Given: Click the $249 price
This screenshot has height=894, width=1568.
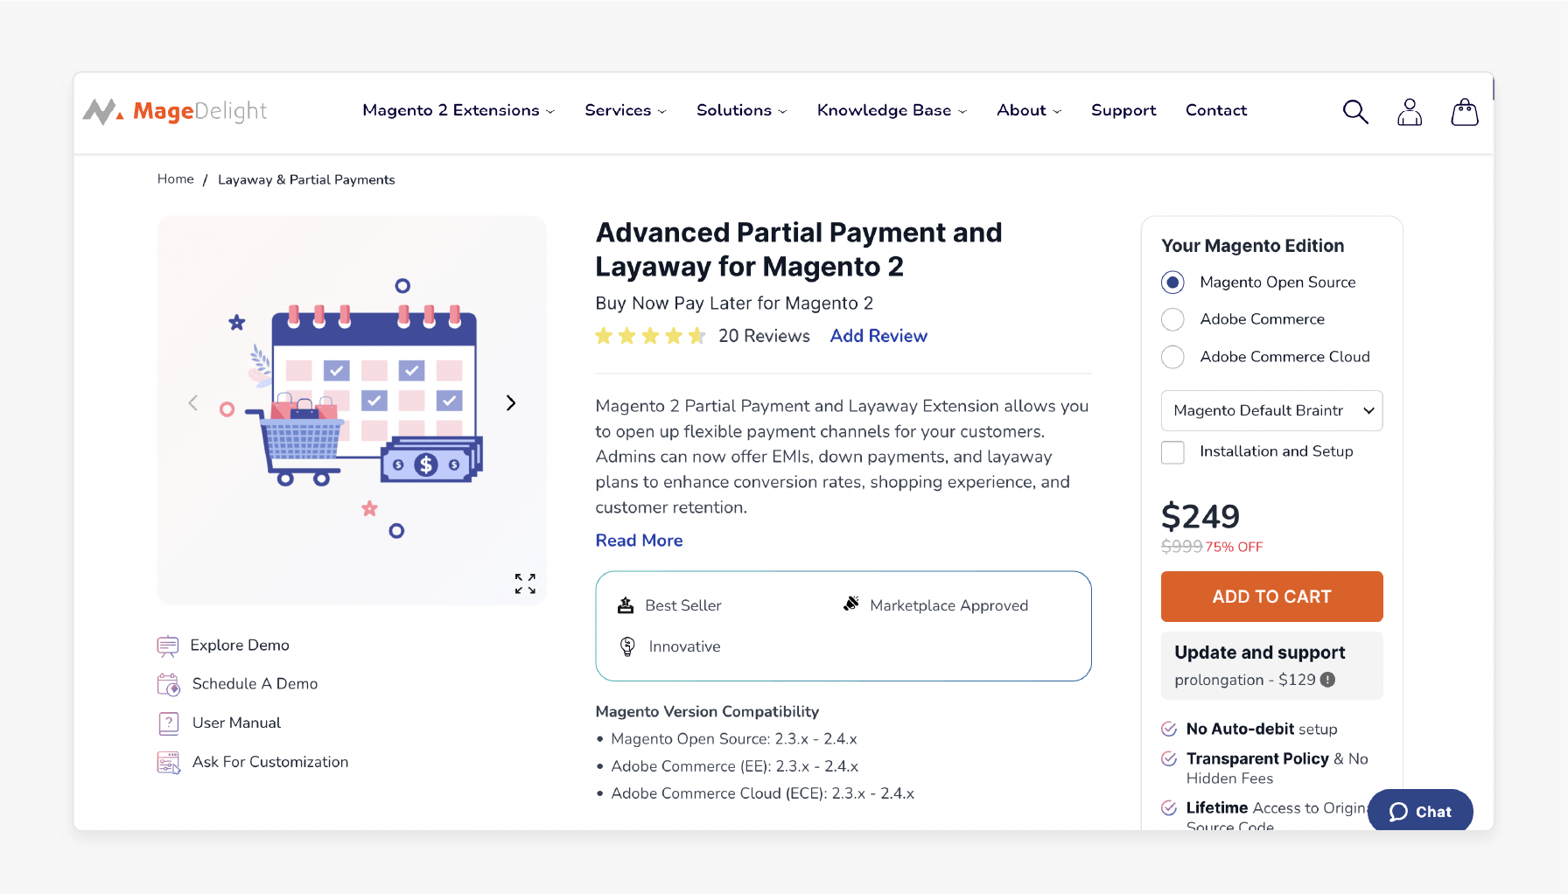Looking at the screenshot, I should pos(1200,517).
